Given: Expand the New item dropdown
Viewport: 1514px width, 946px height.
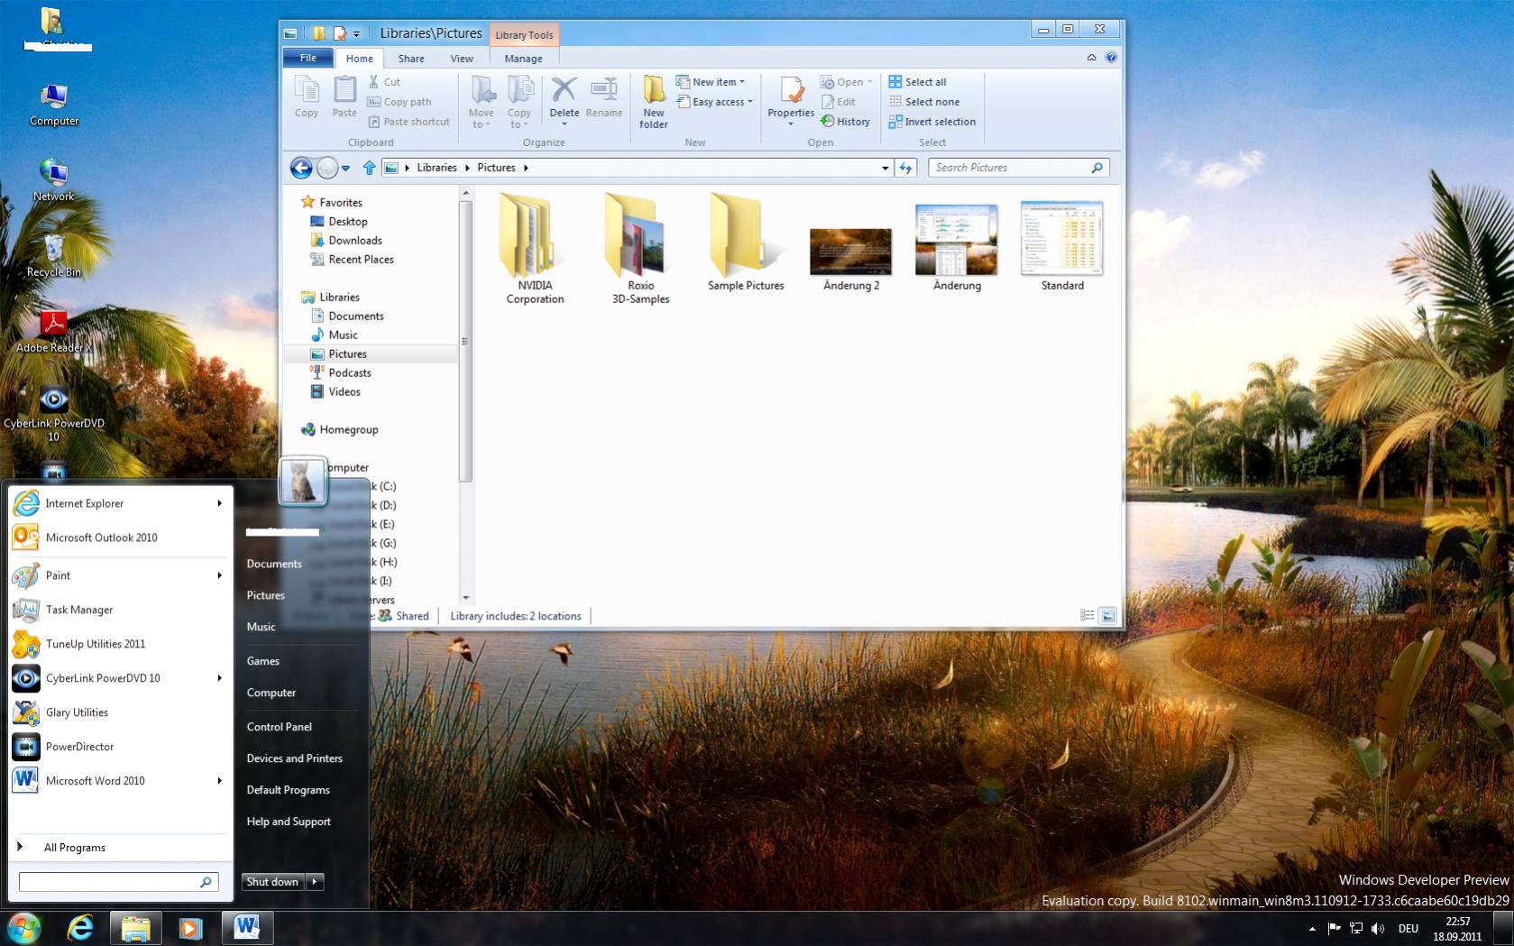Looking at the screenshot, I should [x=711, y=82].
